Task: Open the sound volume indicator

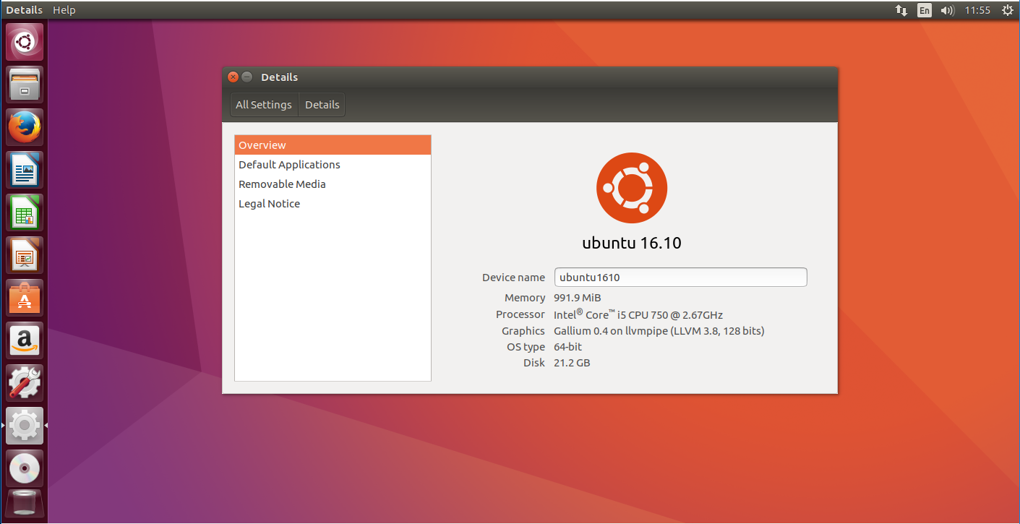Action: pyautogui.click(x=947, y=10)
